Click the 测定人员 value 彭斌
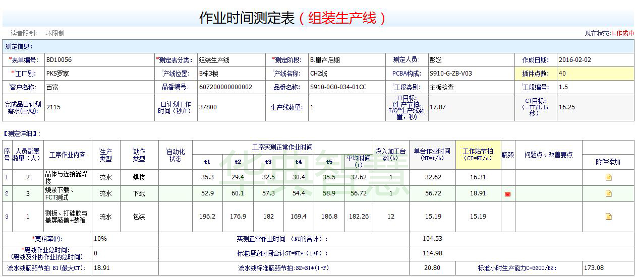 click(x=436, y=60)
